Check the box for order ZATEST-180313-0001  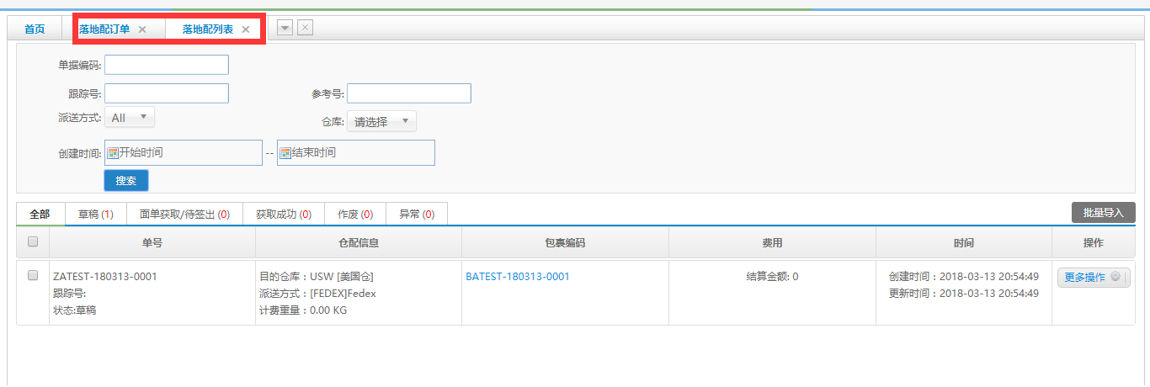tap(33, 275)
